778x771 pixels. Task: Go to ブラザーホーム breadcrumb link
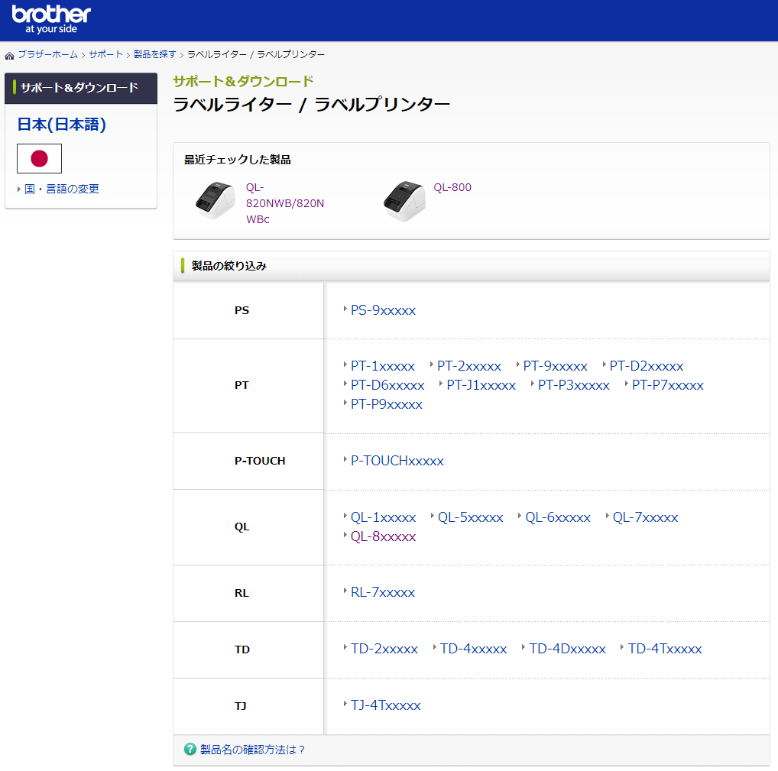(48, 54)
